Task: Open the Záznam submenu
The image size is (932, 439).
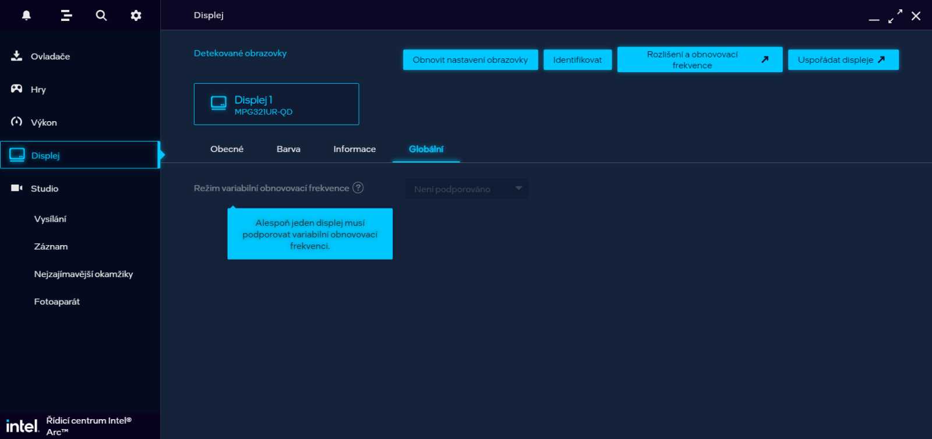Action: pos(51,246)
